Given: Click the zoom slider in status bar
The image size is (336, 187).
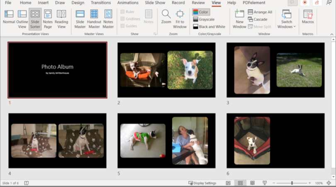Looking at the screenshot, I should (292, 183).
